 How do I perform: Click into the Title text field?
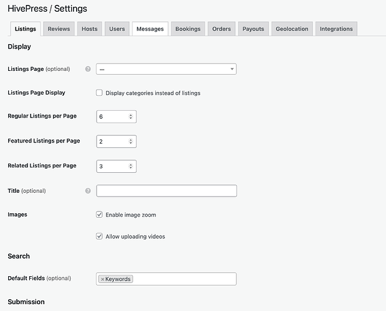click(166, 191)
